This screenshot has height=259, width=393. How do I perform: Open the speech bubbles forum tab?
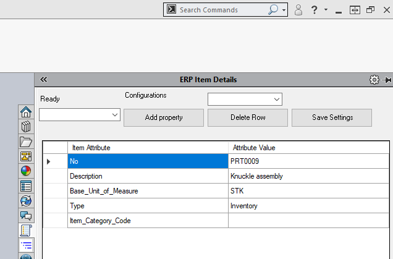[x=26, y=216]
